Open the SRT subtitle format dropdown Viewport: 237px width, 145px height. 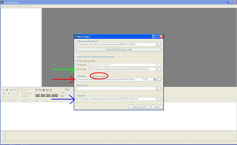click(154, 79)
